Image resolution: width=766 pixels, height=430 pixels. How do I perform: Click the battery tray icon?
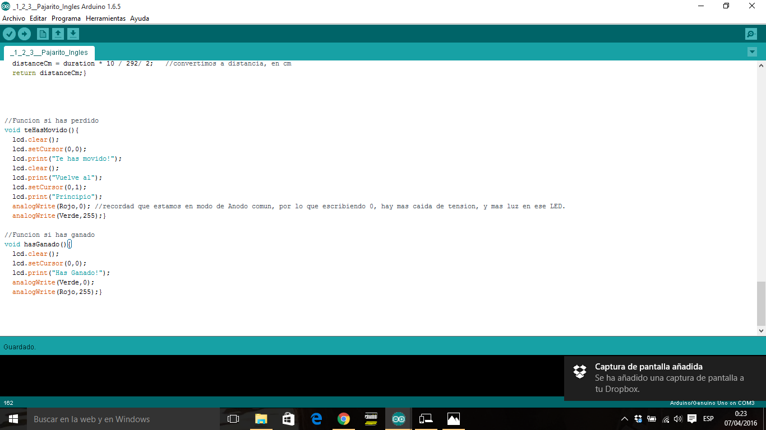pos(652,419)
